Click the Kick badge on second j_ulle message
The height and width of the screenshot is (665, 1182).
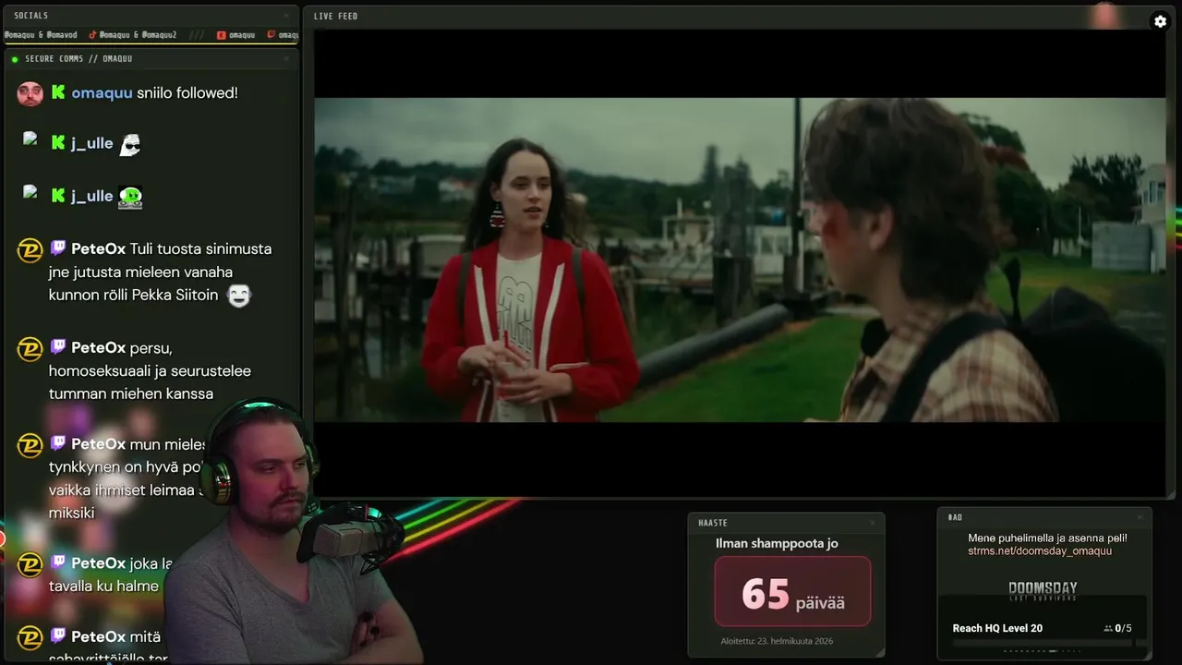tap(58, 196)
